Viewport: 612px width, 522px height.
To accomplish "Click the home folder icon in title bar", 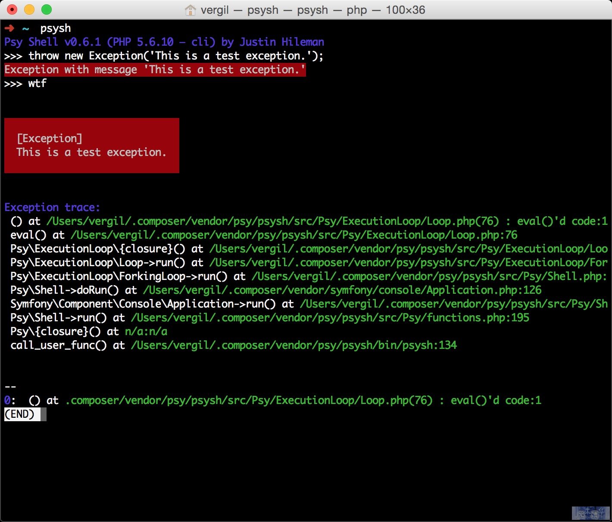I will coord(190,10).
